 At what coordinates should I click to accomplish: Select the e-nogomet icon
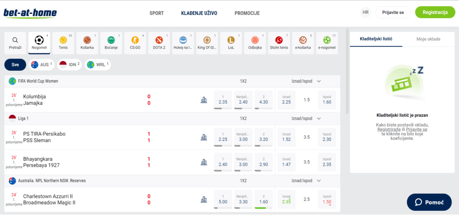[327, 43]
